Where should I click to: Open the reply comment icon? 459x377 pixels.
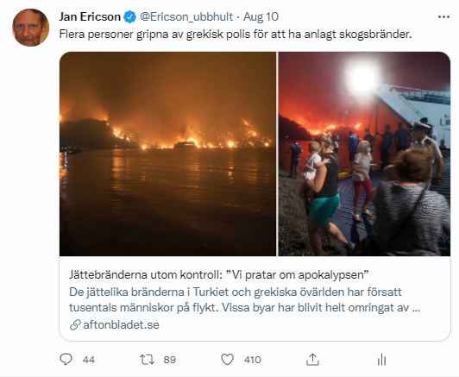[x=66, y=360]
